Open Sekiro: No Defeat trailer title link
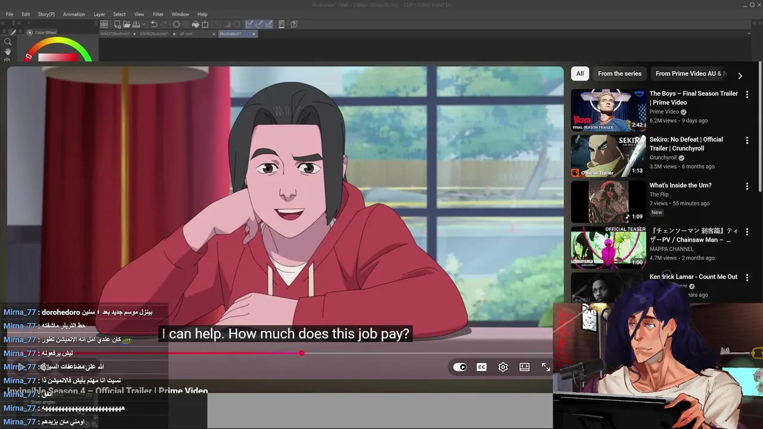This screenshot has width=763, height=429. pyautogui.click(x=686, y=144)
